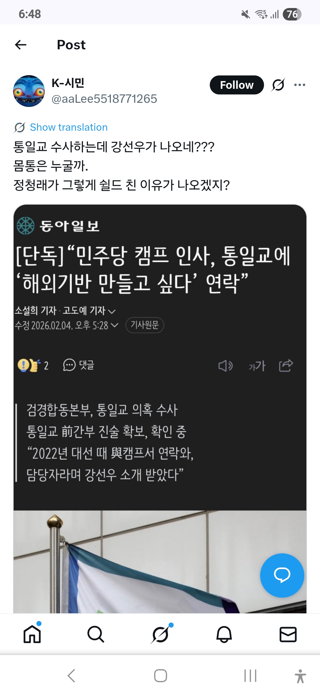The height and width of the screenshot is (695, 320).
Task: Go to the Home tab
Action: coord(32,634)
